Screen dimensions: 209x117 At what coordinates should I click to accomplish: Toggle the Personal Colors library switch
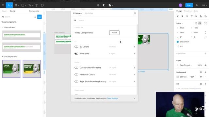point(76,74)
